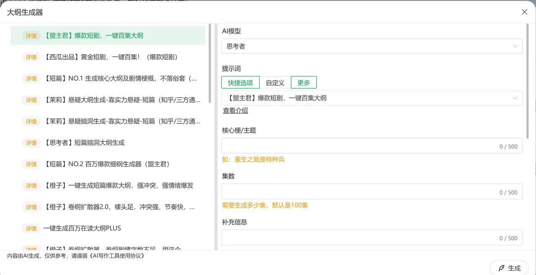The width and height of the screenshot is (536, 275).
Task: Close the 大纲生成器 dialog
Action: 524,12
